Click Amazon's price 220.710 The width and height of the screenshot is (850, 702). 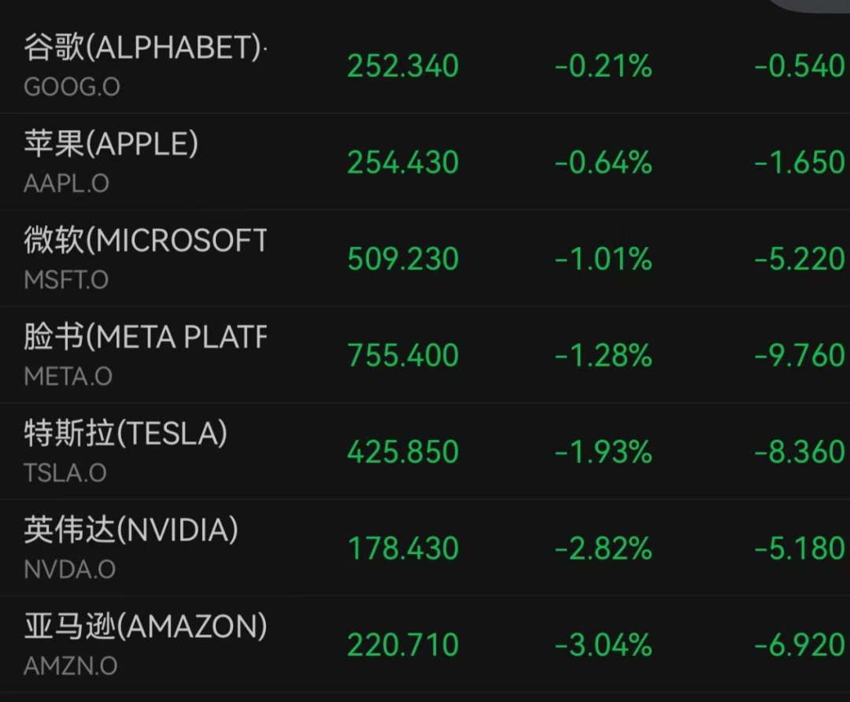[x=403, y=646]
